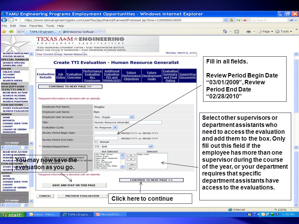The width and height of the screenshot is (299, 224).
Task: Click the browser Forward arrow button
Action: click(11, 20)
